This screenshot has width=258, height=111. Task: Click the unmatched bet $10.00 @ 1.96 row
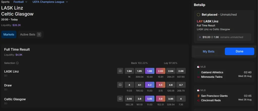pyautogui.click(x=224, y=37)
